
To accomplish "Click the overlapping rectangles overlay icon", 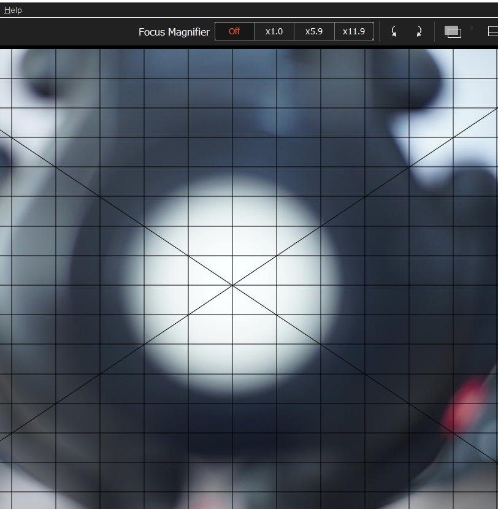I will tap(453, 32).
